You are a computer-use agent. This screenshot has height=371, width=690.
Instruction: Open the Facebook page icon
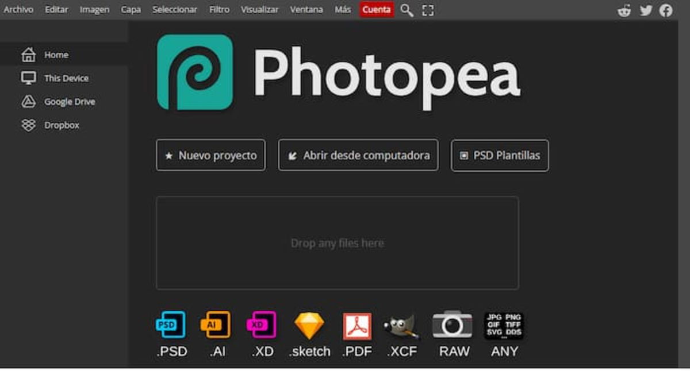pos(666,10)
